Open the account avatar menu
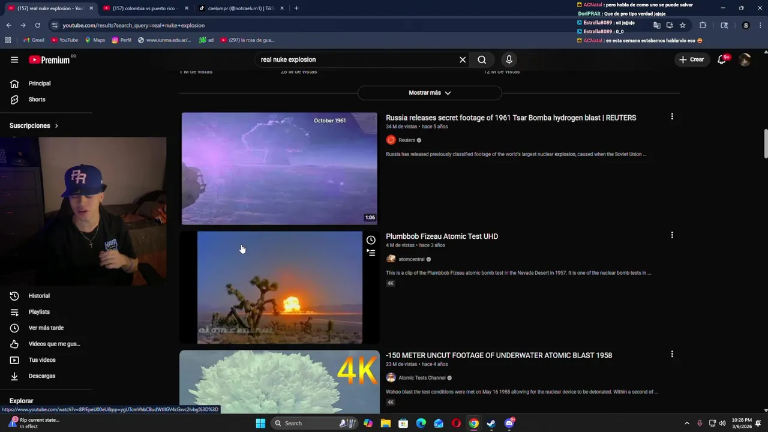The height and width of the screenshot is (432, 768). coord(745,59)
